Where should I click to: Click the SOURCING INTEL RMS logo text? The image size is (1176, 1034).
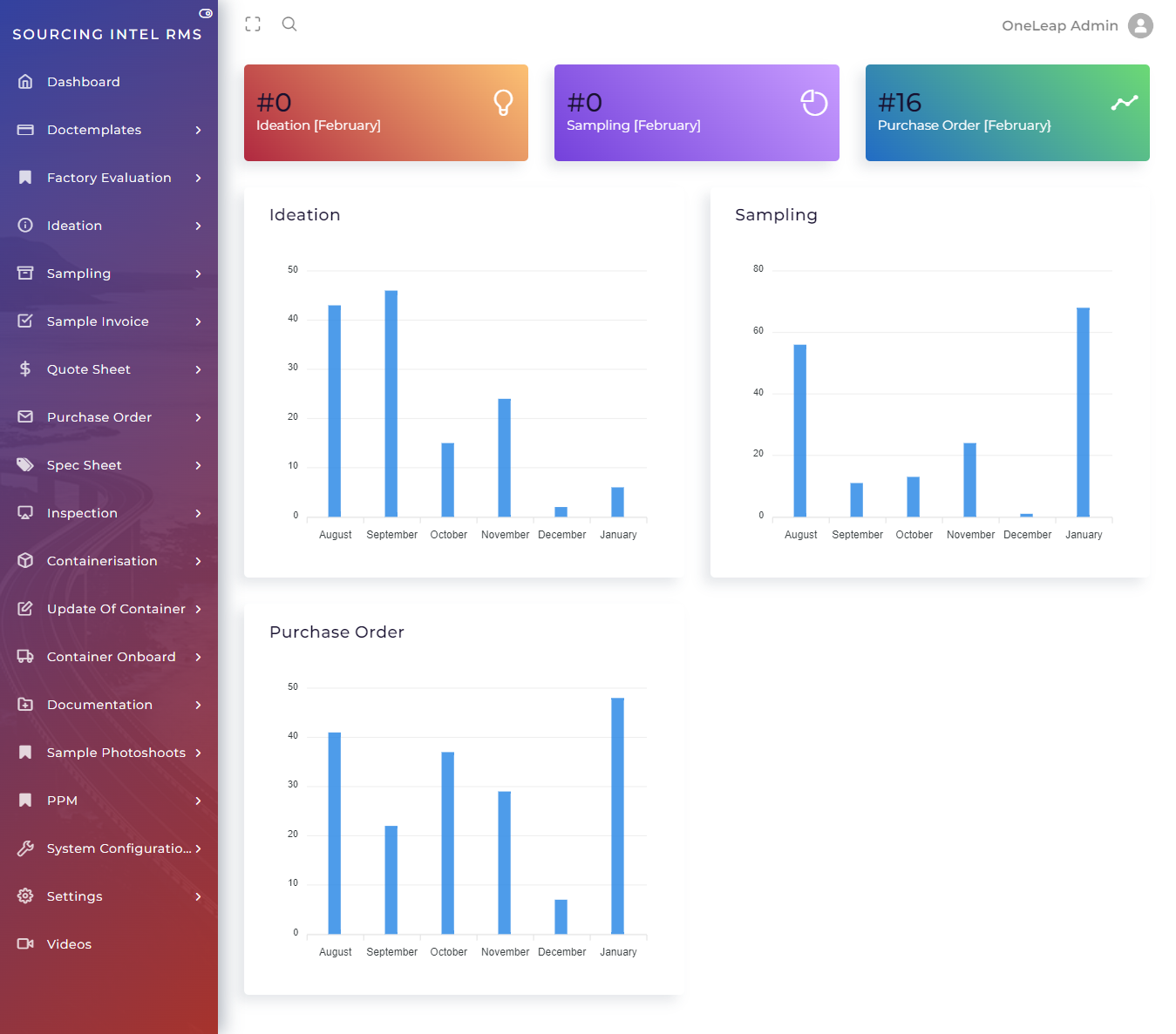tap(106, 34)
